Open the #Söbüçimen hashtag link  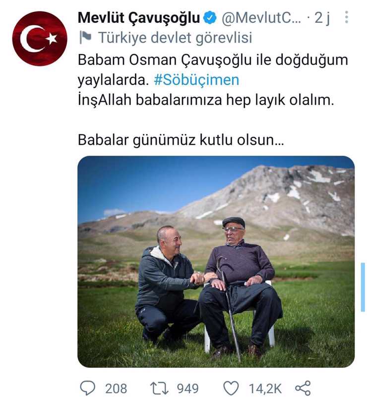point(196,80)
